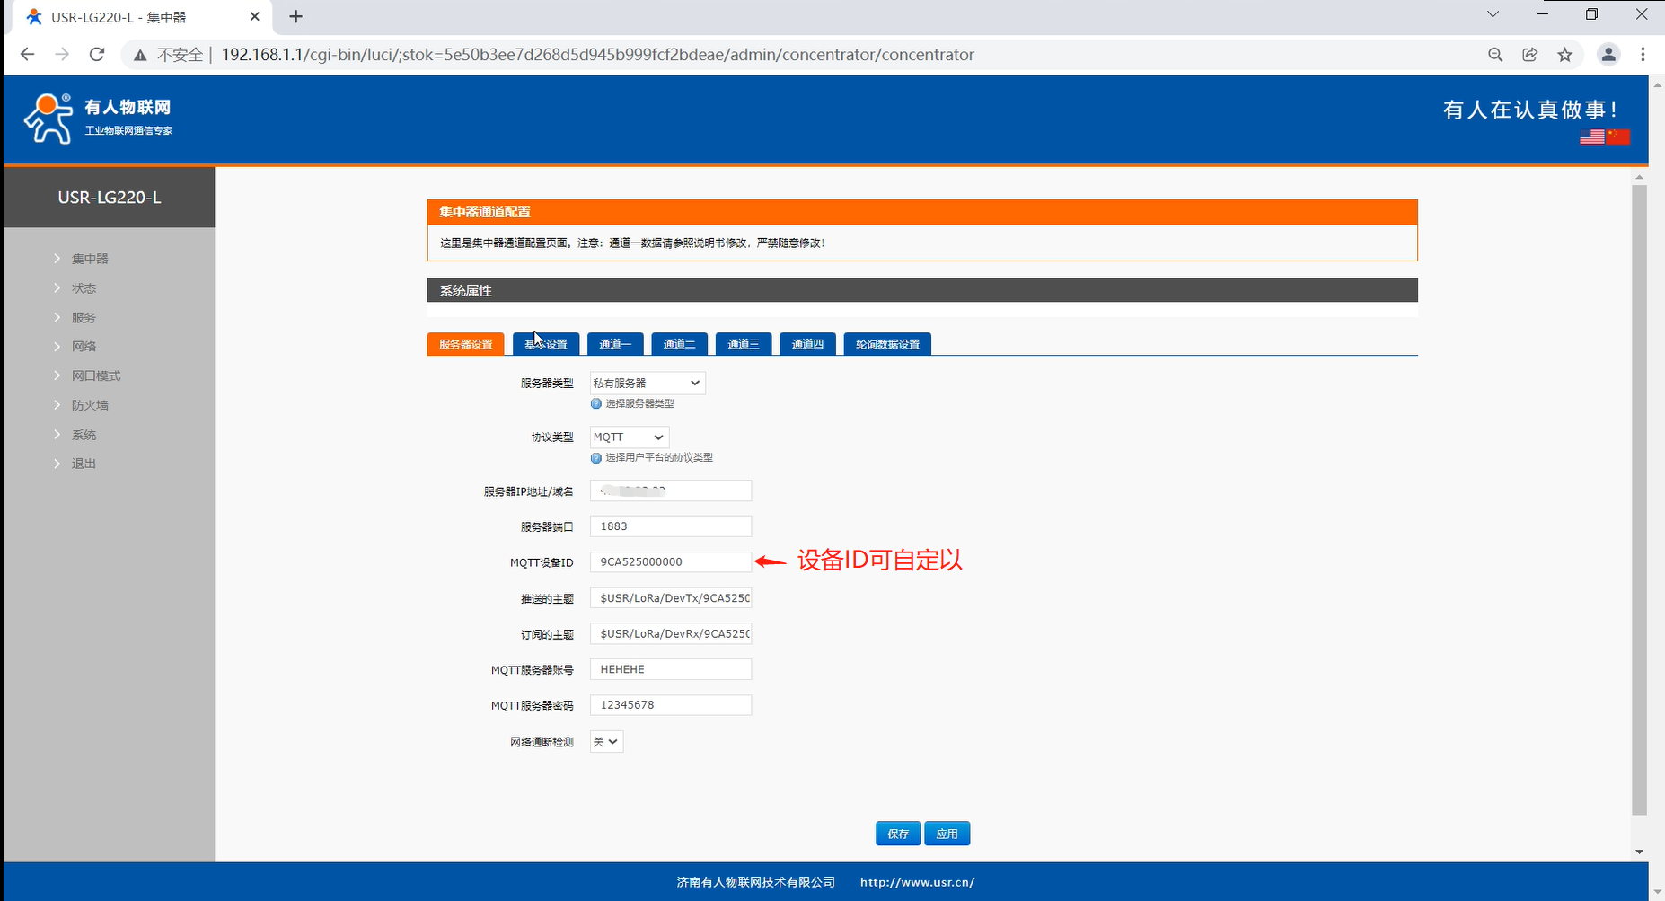
Task: Switch language using the US flag
Action: 1591,137
